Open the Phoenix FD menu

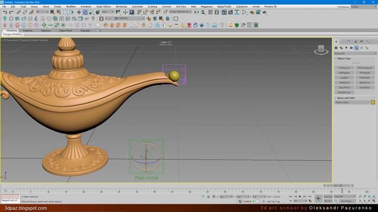pos(271,6)
